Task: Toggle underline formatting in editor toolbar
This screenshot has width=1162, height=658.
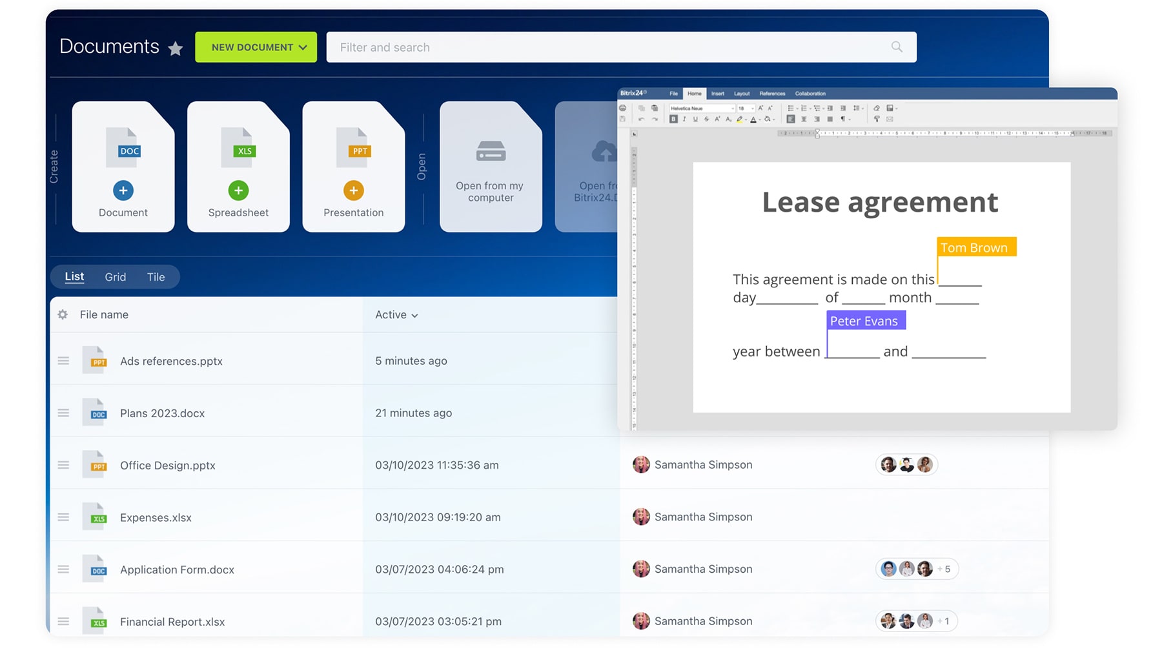Action: tap(695, 119)
